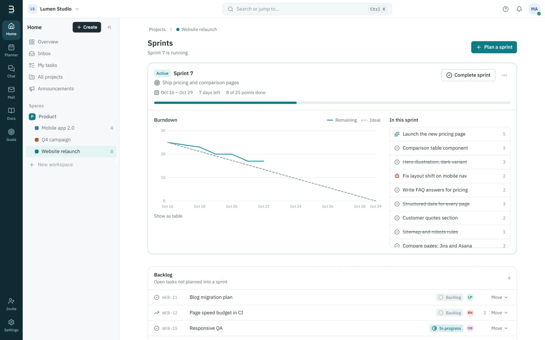The image size is (545, 340).
Task: Open Move dropdown for Blog migration plan
Action: click(x=499, y=297)
